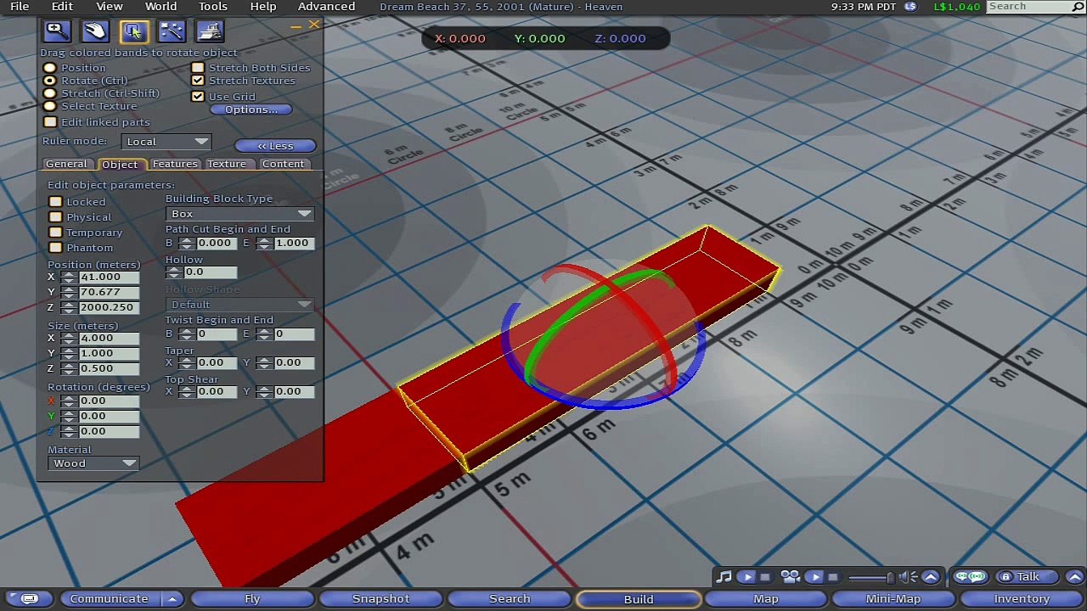The height and width of the screenshot is (611, 1087).
Task: Select the Select Texture radio button
Action: tap(50, 106)
